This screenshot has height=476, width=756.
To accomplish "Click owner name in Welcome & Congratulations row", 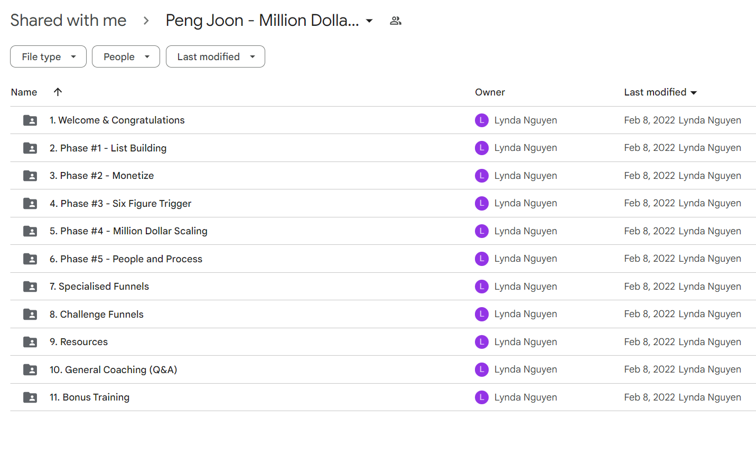I will tap(526, 120).
